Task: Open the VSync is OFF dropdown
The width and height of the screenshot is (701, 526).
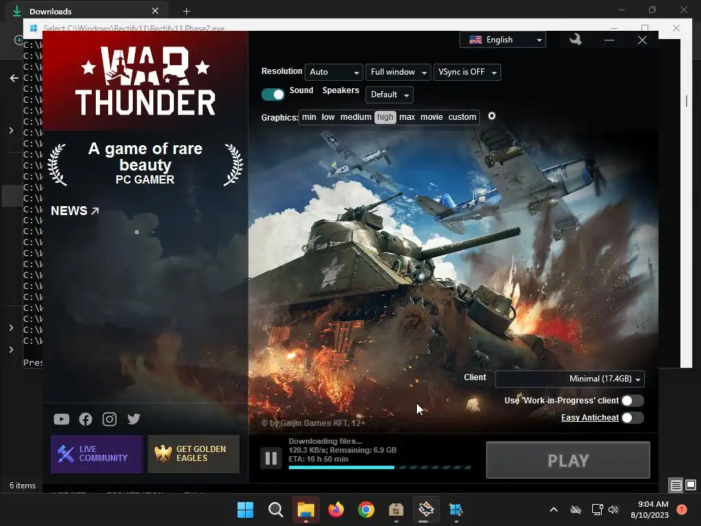Action: [x=467, y=72]
